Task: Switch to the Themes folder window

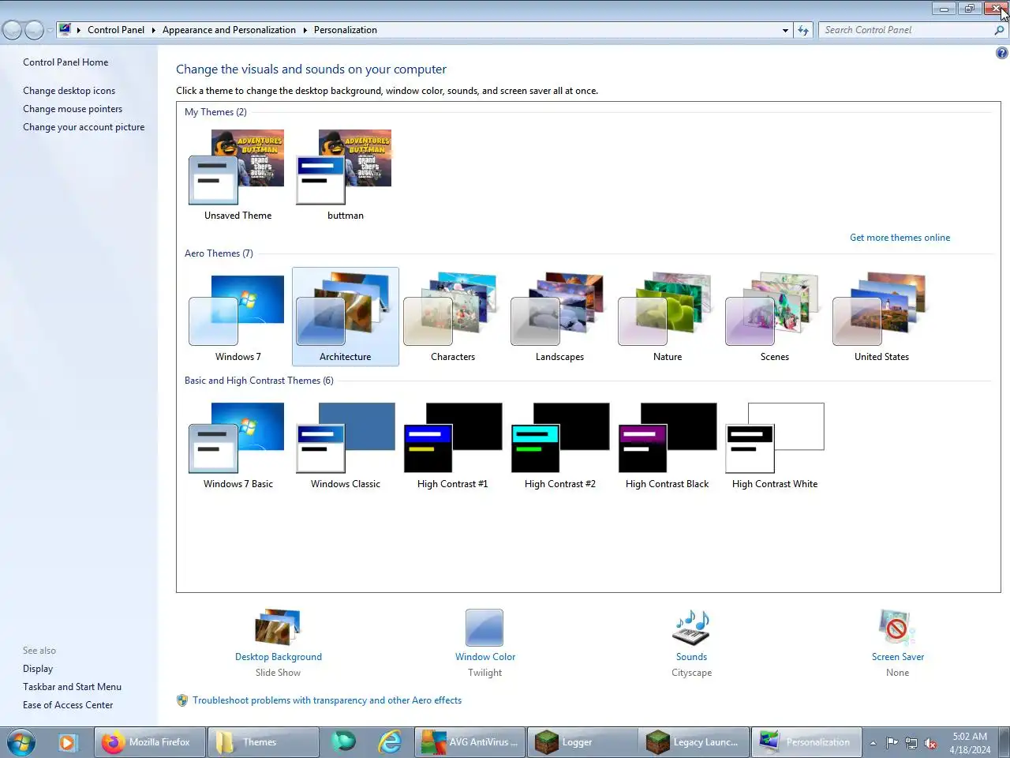Action: tap(264, 742)
